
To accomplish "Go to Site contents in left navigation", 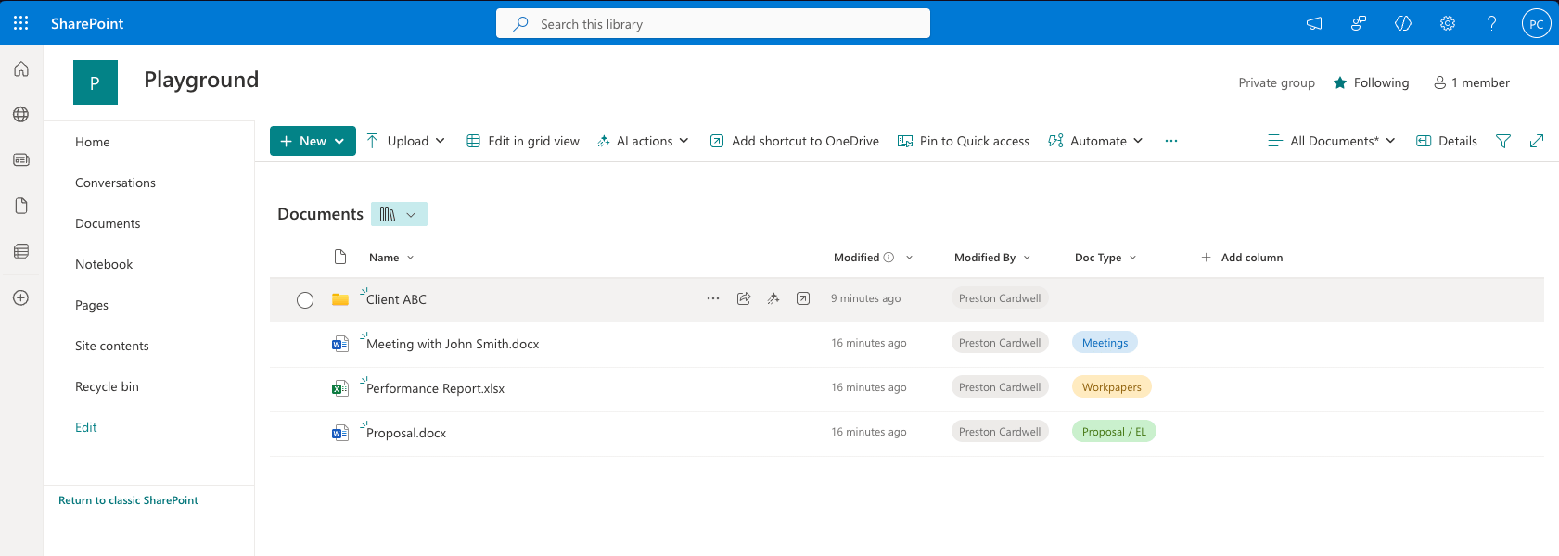I will click(x=112, y=346).
